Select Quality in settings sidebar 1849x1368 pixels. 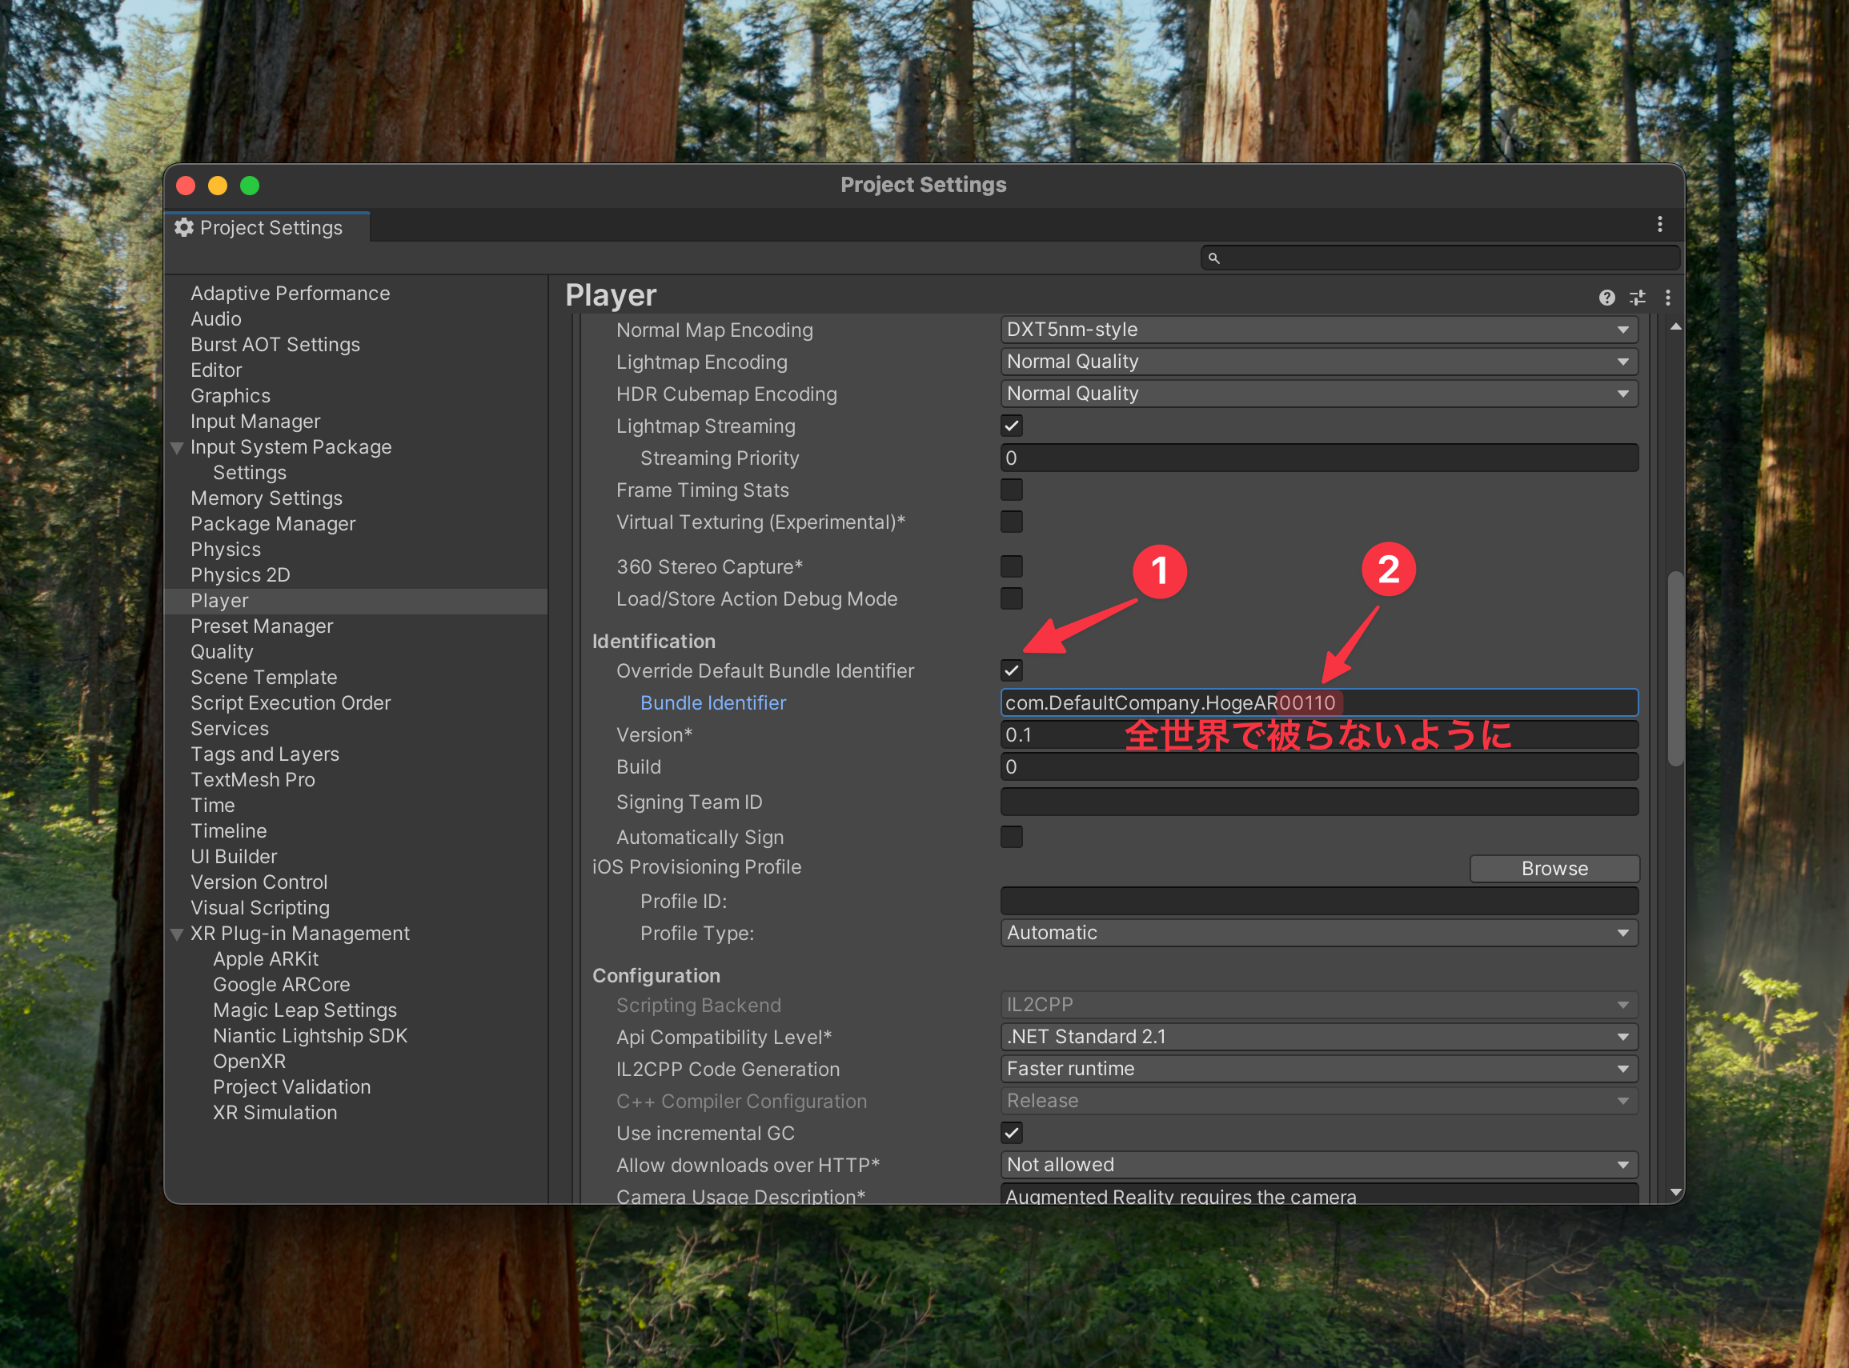pos(222,652)
